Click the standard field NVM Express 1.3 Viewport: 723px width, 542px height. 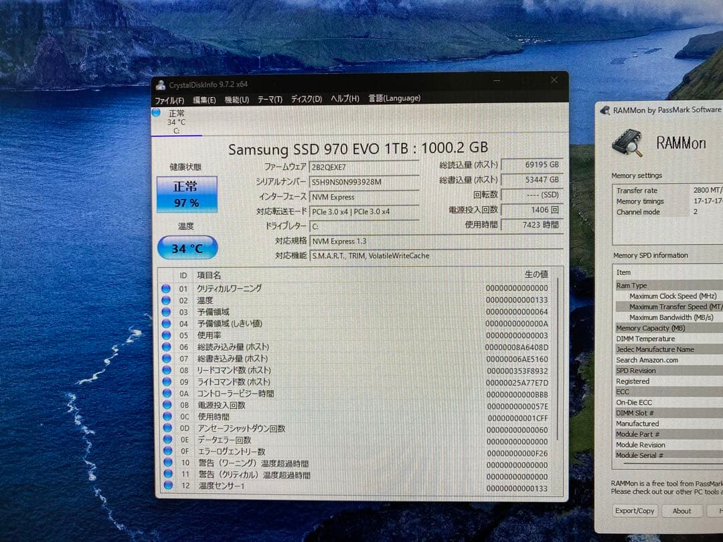tap(436, 241)
